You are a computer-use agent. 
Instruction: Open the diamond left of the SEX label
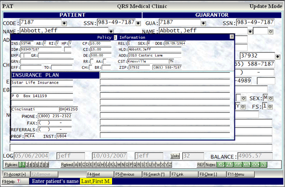coord(244,98)
